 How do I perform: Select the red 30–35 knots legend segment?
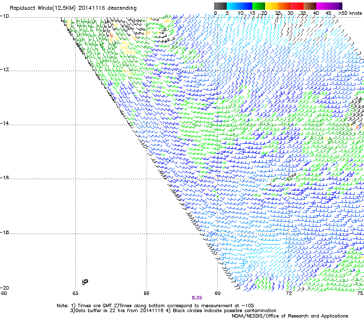click(297, 6)
